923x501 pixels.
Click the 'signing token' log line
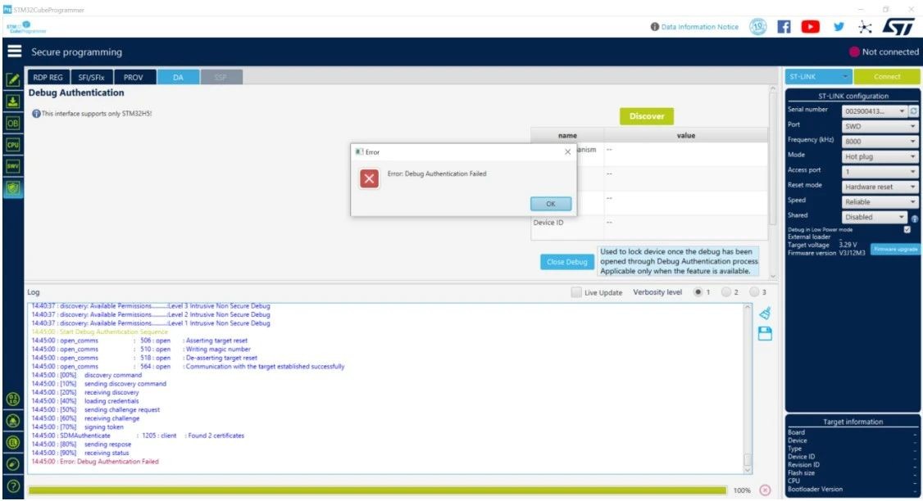(x=78, y=427)
